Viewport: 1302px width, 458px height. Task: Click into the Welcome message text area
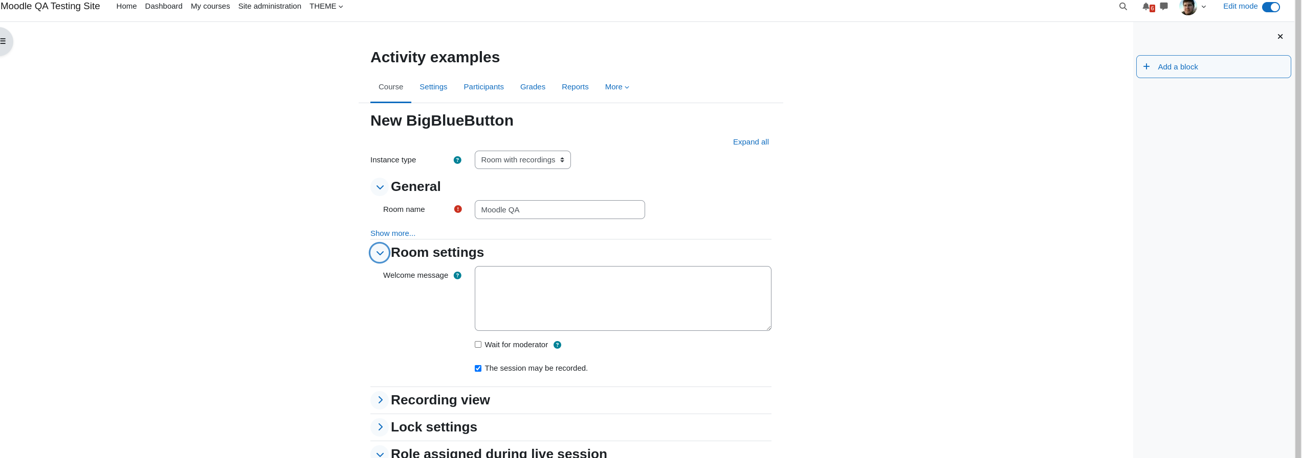(623, 298)
